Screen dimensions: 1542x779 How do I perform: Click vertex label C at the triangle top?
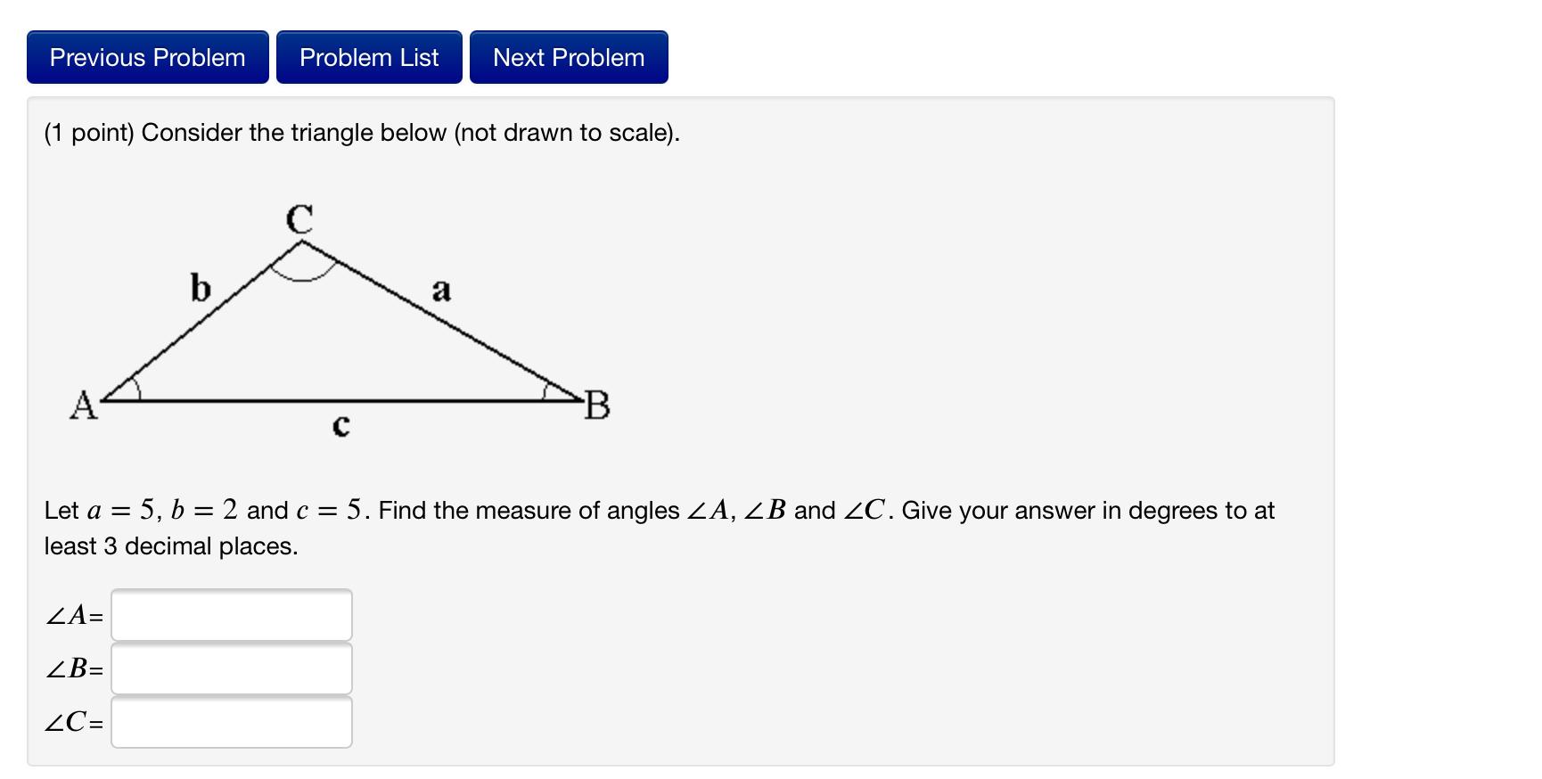click(299, 217)
